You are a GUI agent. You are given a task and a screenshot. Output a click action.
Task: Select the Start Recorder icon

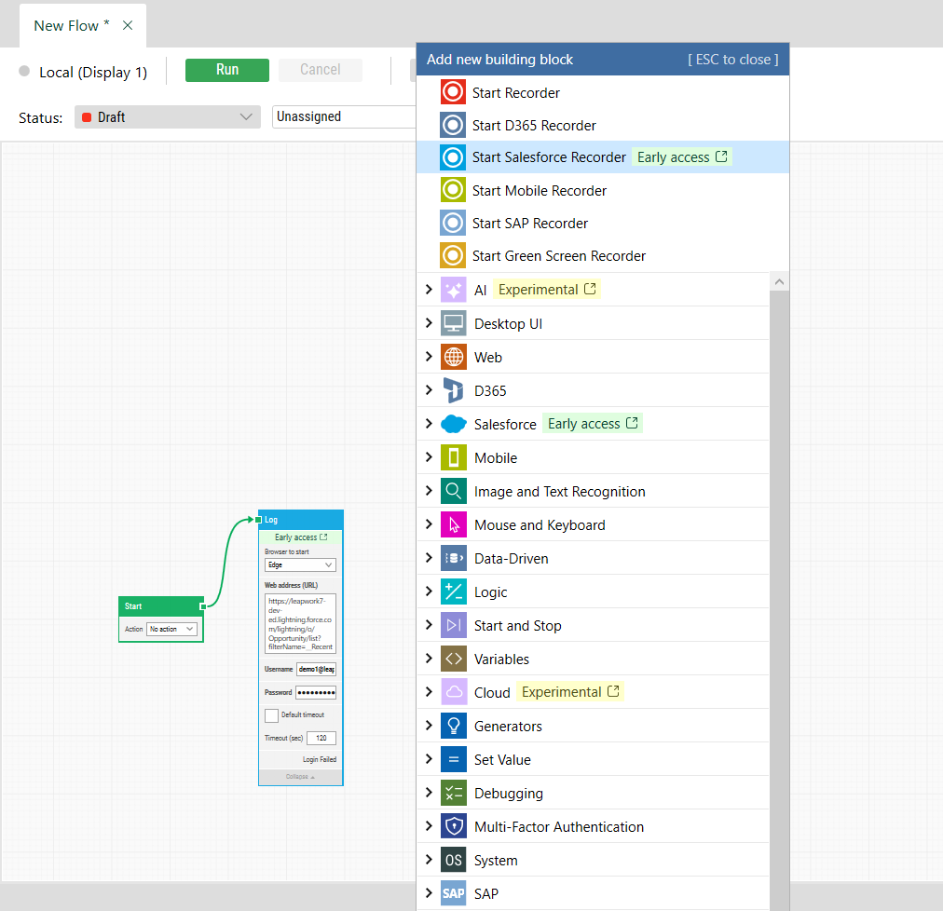(452, 92)
